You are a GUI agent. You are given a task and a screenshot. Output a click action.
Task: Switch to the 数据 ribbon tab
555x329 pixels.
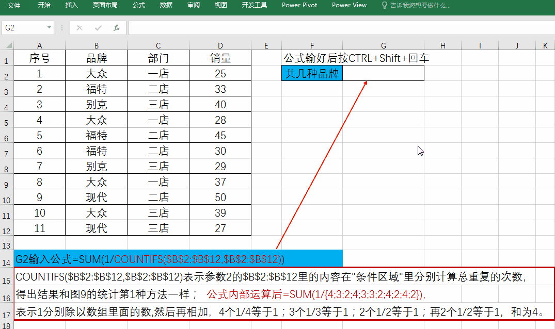pyautogui.click(x=166, y=5)
